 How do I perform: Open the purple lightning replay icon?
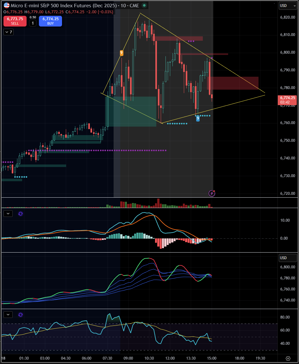[212, 193]
